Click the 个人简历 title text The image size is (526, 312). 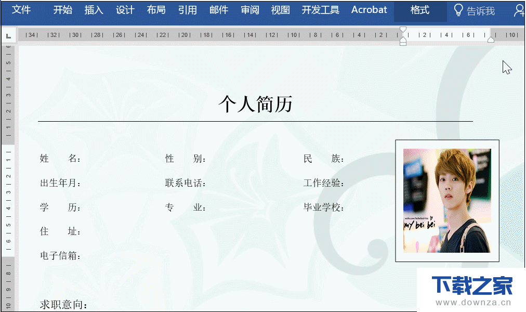[x=256, y=104]
